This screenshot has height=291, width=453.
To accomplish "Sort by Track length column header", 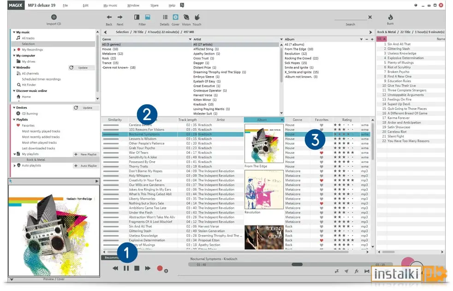I will tap(187, 120).
